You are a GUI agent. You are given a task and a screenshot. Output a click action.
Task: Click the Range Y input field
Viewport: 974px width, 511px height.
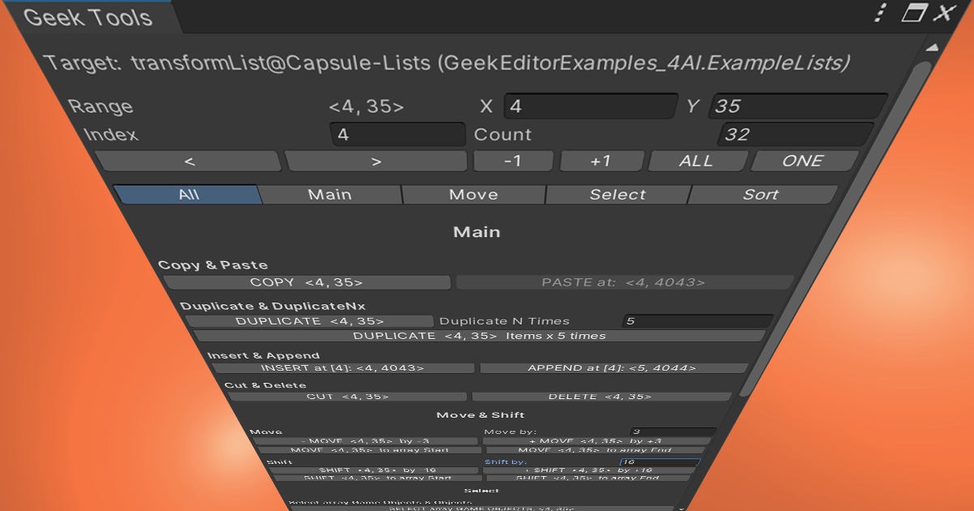[x=799, y=106]
